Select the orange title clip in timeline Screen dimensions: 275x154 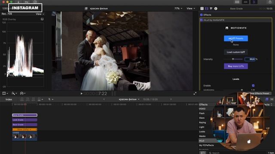[x=25, y=130]
